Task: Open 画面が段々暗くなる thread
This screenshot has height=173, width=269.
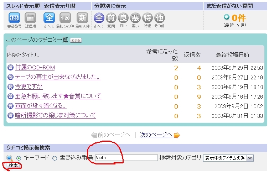Action: pyautogui.click(x=41, y=106)
